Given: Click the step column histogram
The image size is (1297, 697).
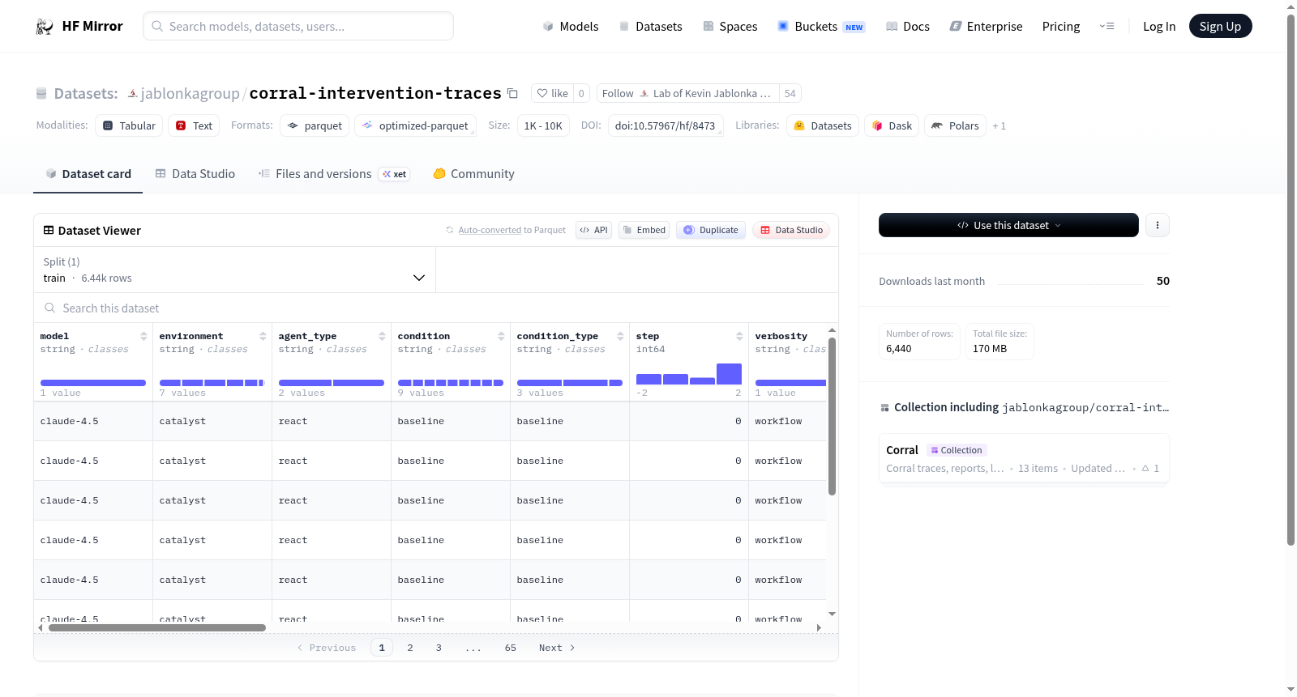Looking at the screenshot, I should [x=689, y=374].
